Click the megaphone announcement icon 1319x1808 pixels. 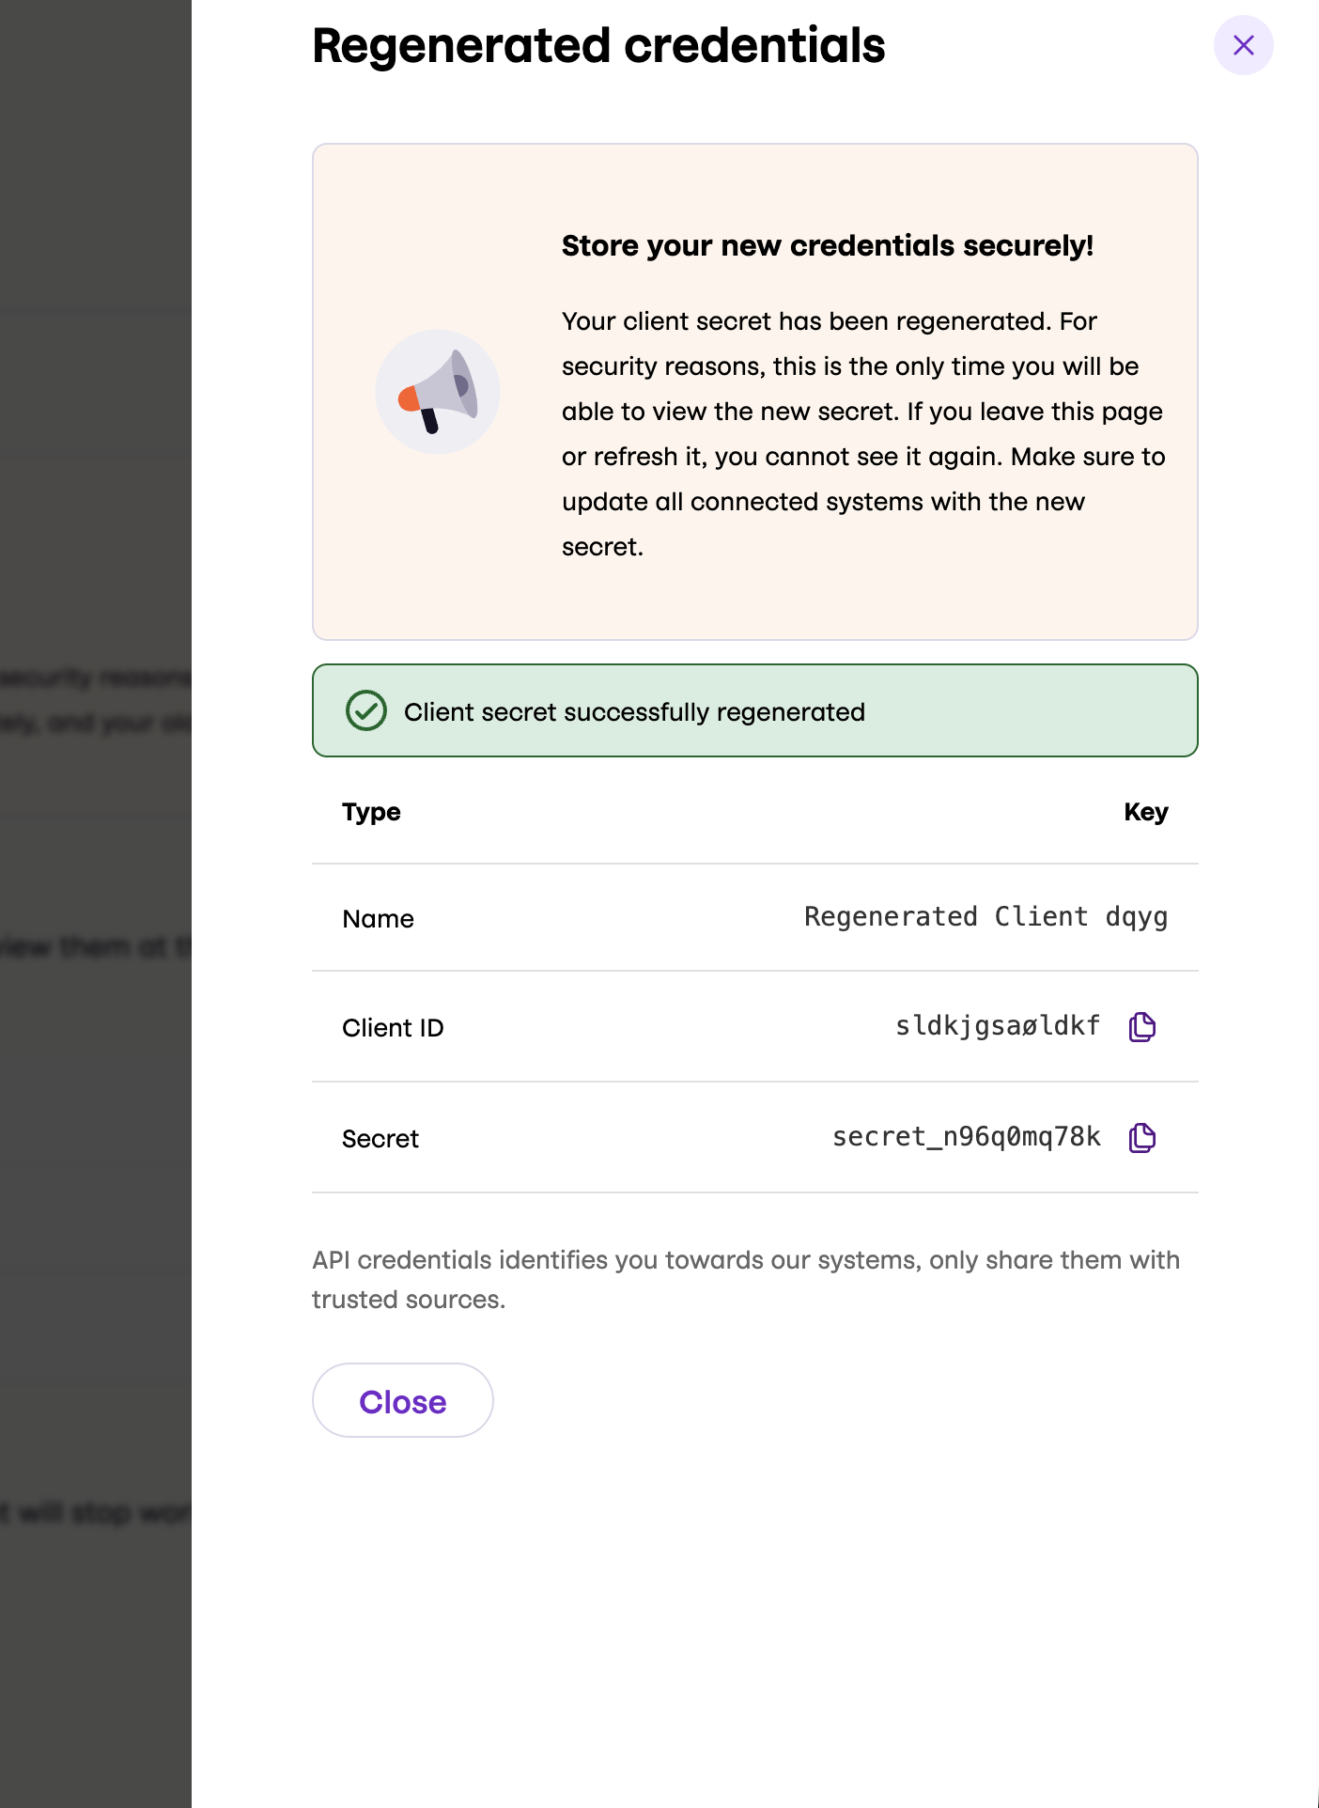point(438,392)
